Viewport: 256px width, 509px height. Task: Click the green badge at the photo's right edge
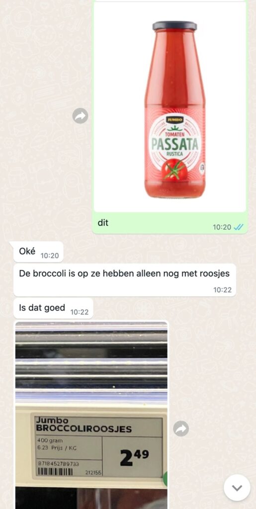[166, 479]
